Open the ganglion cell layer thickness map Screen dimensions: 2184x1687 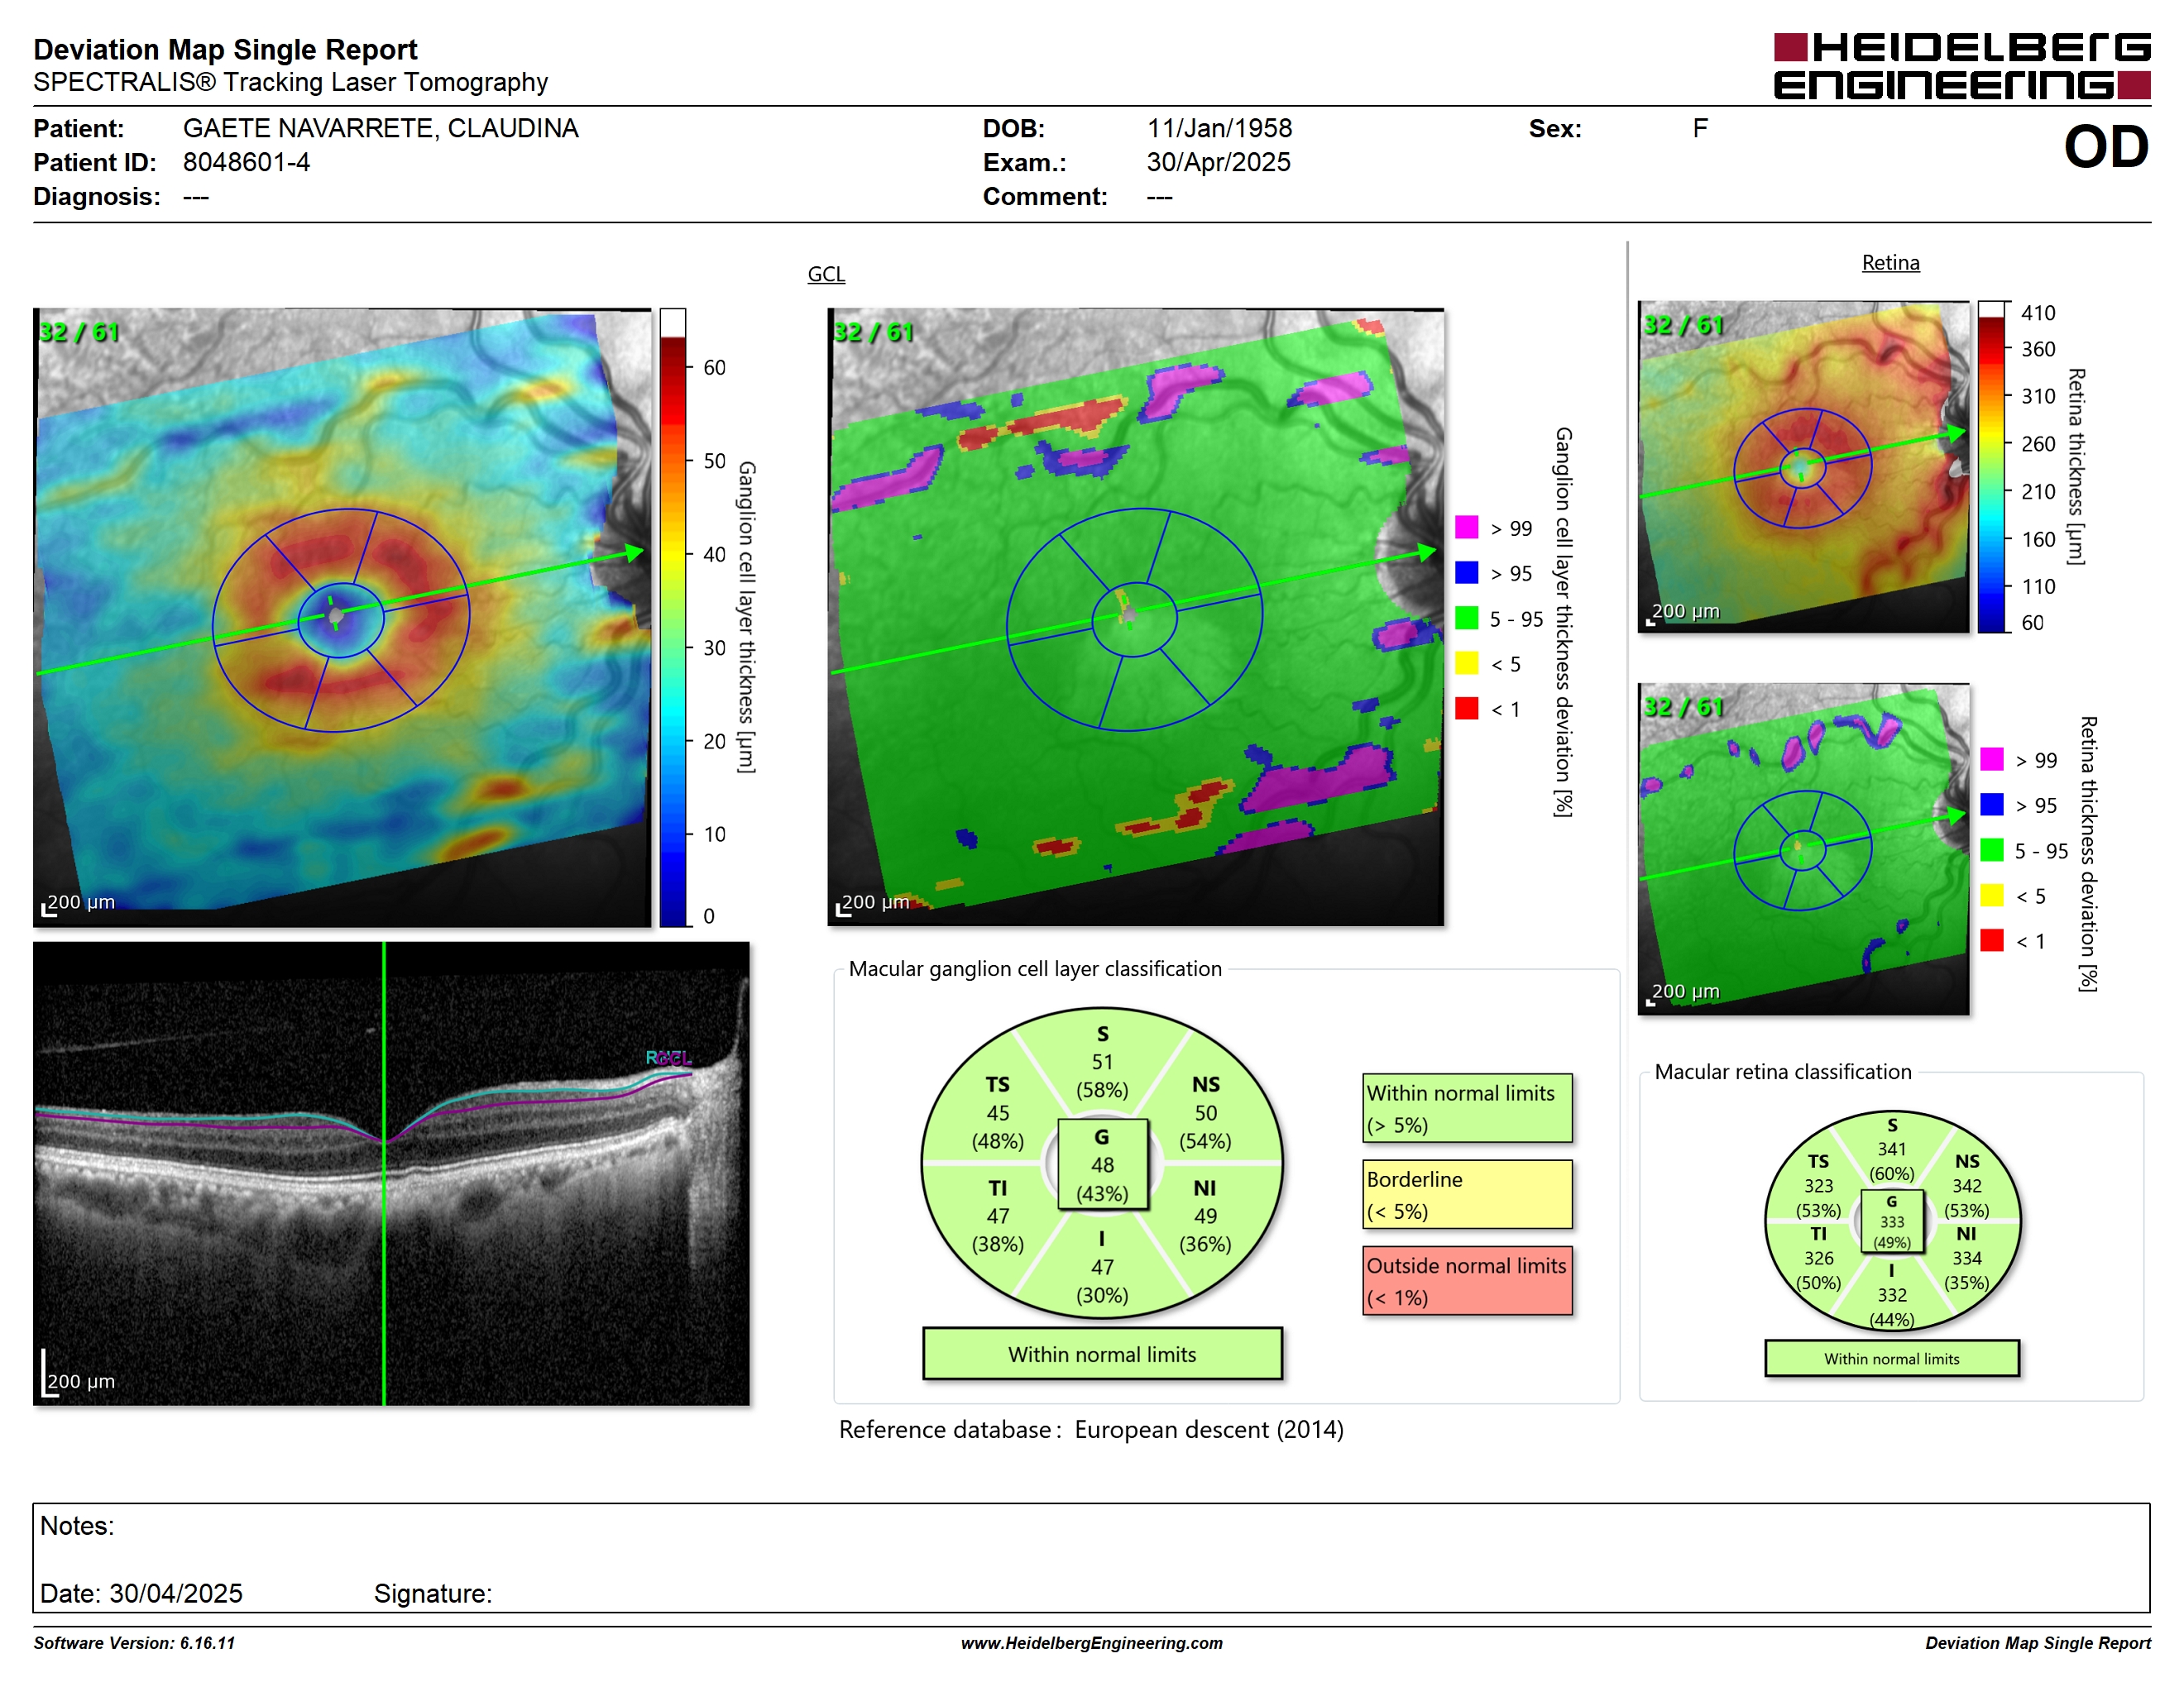tap(342, 617)
